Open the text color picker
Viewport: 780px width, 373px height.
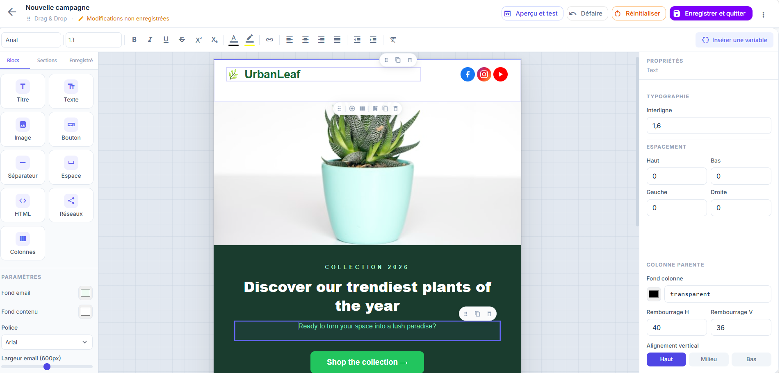pyautogui.click(x=233, y=40)
